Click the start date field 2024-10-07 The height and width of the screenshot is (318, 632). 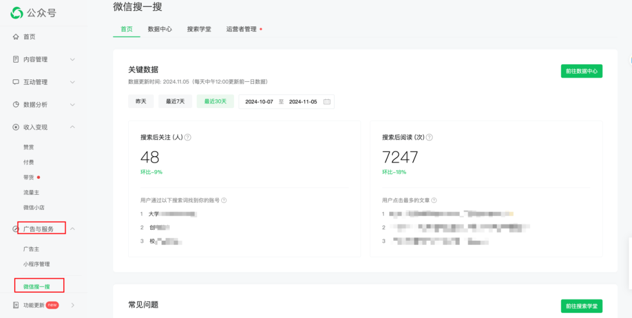[259, 102]
